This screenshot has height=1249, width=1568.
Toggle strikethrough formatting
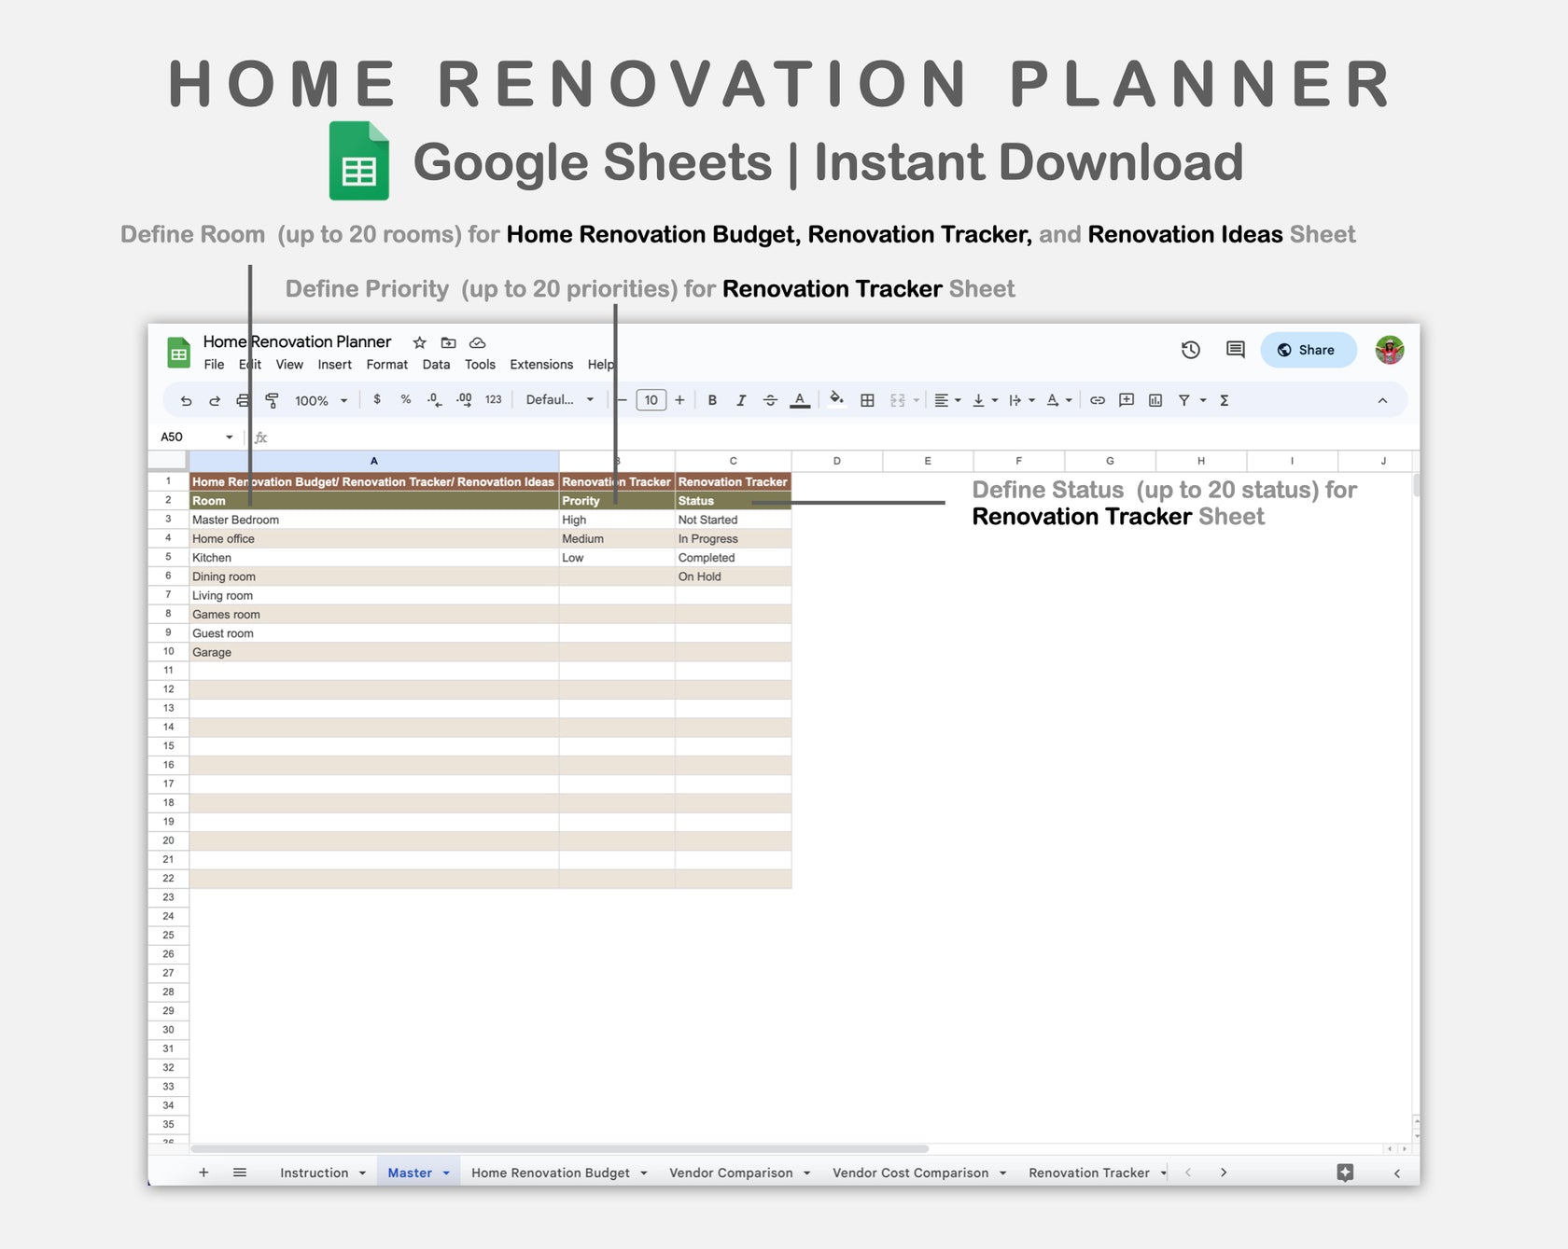[x=770, y=399]
